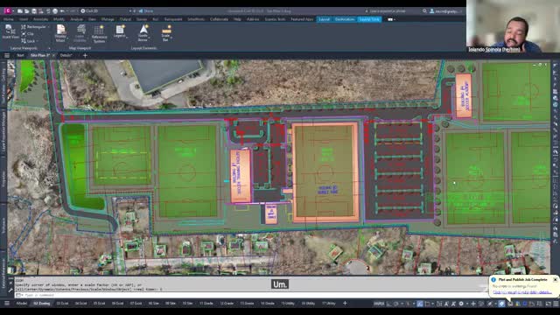Open the layout tabs hamburger menu
The height and width of the screenshot is (315, 560).
point(7,304)
